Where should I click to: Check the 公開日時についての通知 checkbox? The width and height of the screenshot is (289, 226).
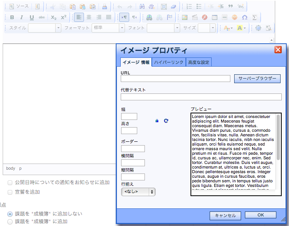10,183
